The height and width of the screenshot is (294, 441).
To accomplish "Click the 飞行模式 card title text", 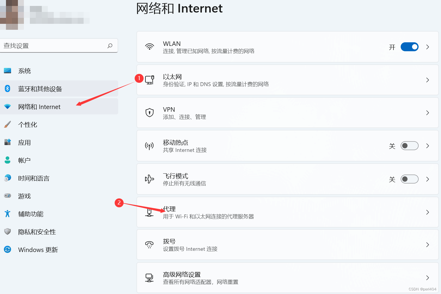I will coord(176,176).
